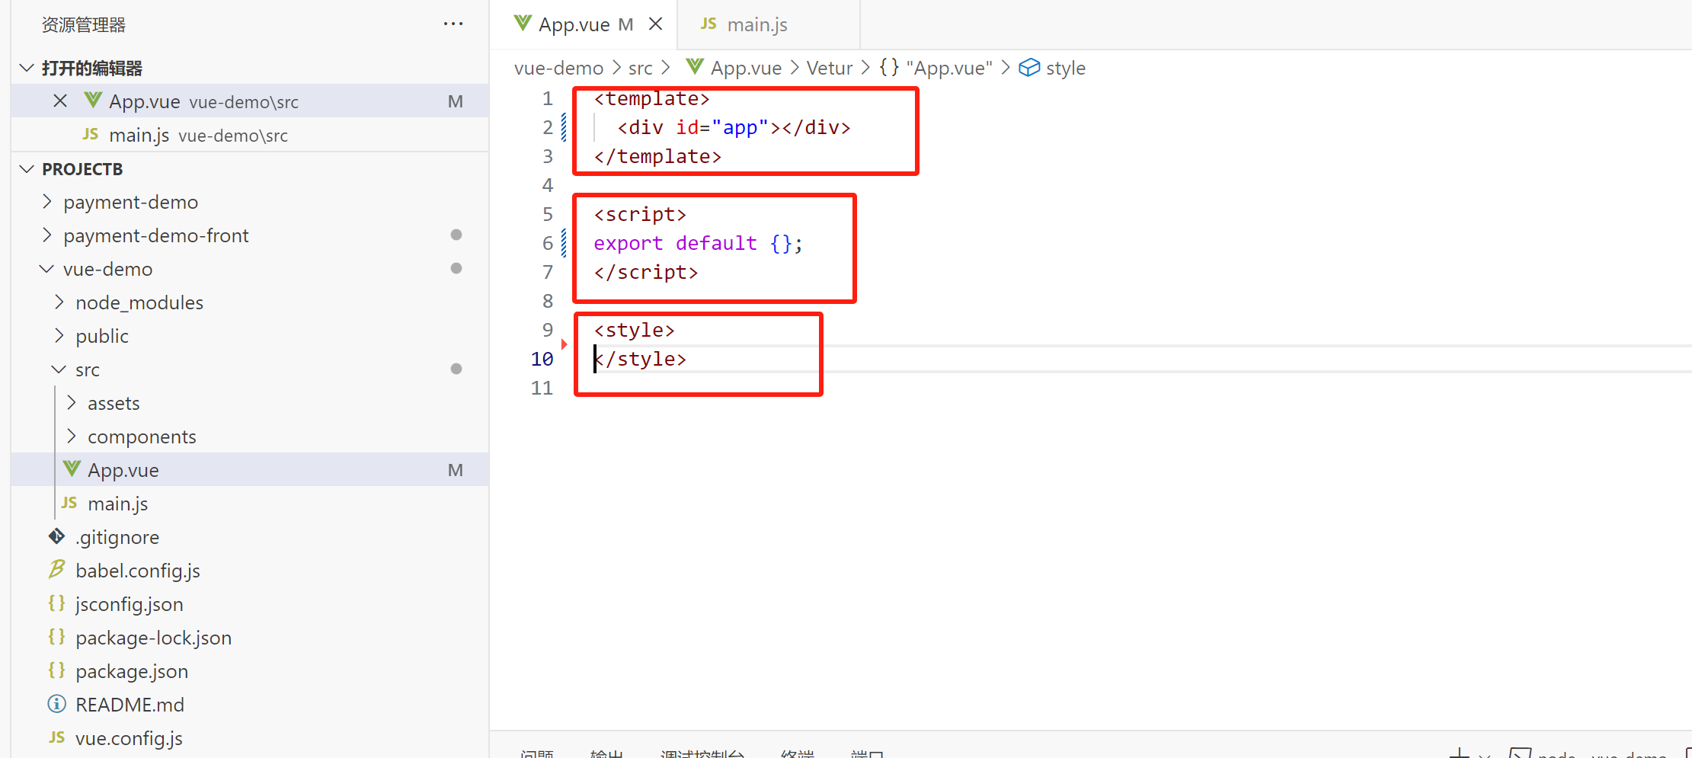
Task: Click src in the breadcrumb path
Action: click(x=640, y=68)
